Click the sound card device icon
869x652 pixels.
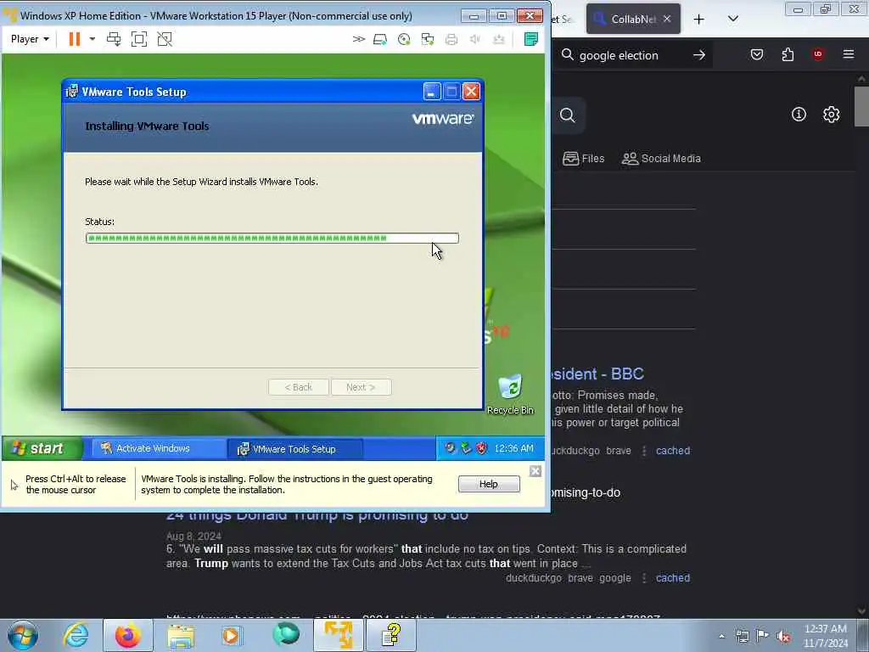[475, 39]
